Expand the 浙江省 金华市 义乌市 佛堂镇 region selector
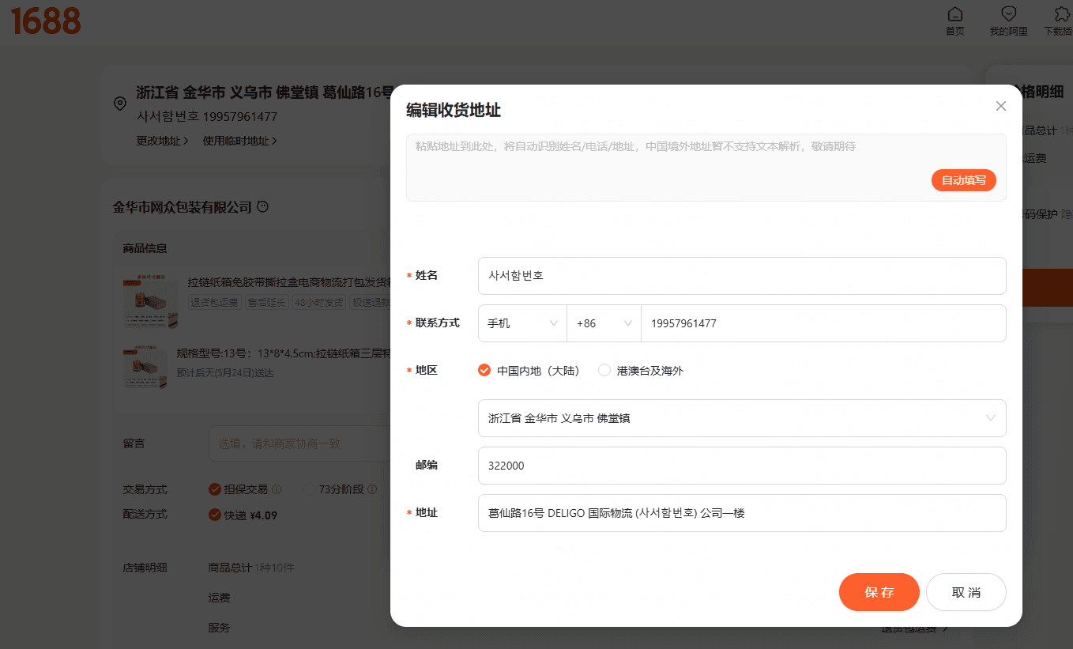This screenshot has height=649, width=1073. pyautogui.click(x=742, y=418)
